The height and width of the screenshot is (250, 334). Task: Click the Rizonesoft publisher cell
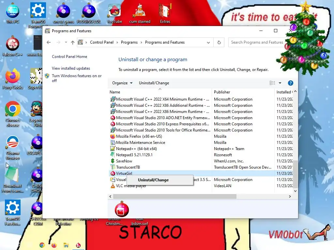pos(223,155)
